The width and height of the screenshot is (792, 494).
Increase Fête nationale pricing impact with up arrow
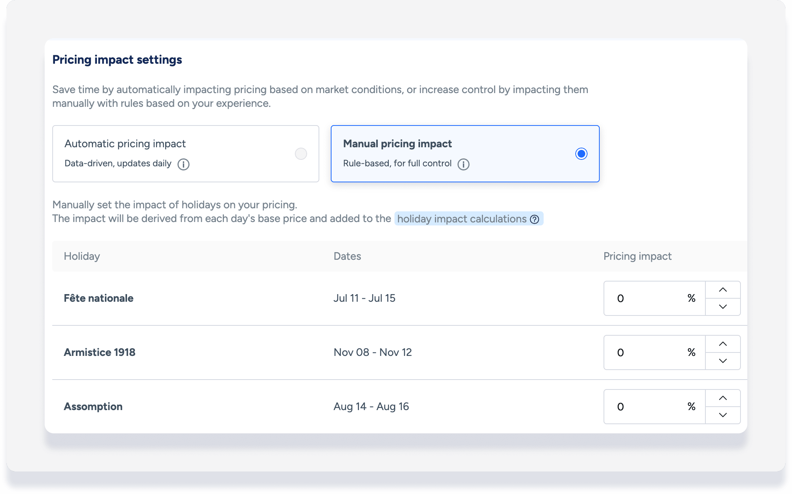click(723, 290)
